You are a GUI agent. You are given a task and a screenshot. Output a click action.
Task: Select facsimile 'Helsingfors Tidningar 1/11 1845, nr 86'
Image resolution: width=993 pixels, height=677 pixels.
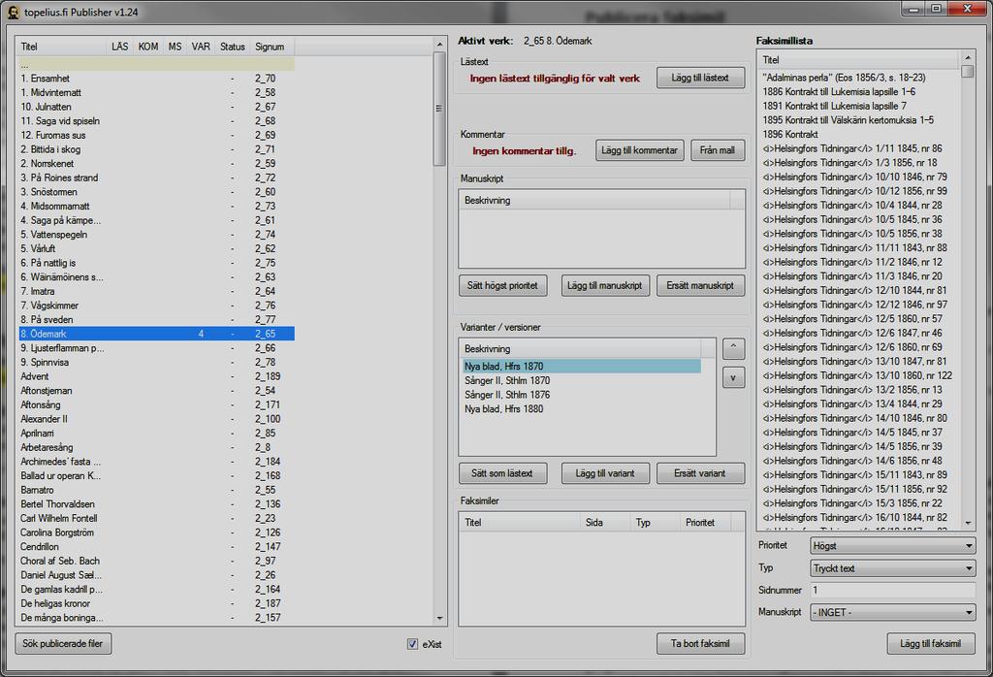coord(852,148)
